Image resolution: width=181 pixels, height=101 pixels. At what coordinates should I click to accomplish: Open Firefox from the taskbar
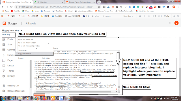pos(45,98)
